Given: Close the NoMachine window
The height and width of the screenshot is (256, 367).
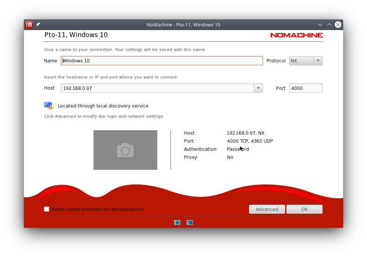Looking at the screenshot, I should (x=338, y=25).
